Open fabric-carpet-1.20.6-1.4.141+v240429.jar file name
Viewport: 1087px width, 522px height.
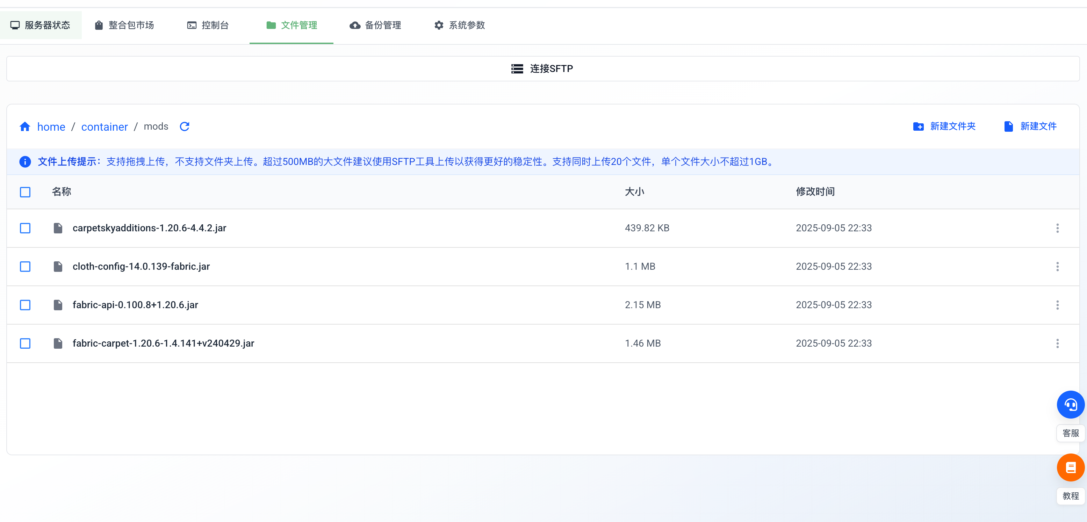coord(163,343)
